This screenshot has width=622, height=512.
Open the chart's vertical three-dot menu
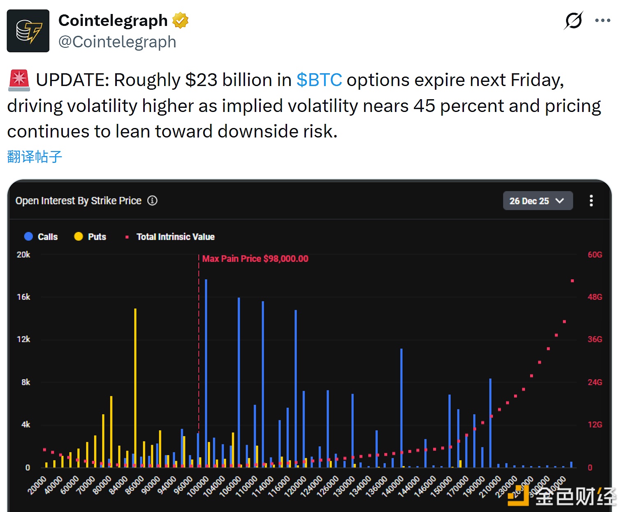tap(591, 201)
